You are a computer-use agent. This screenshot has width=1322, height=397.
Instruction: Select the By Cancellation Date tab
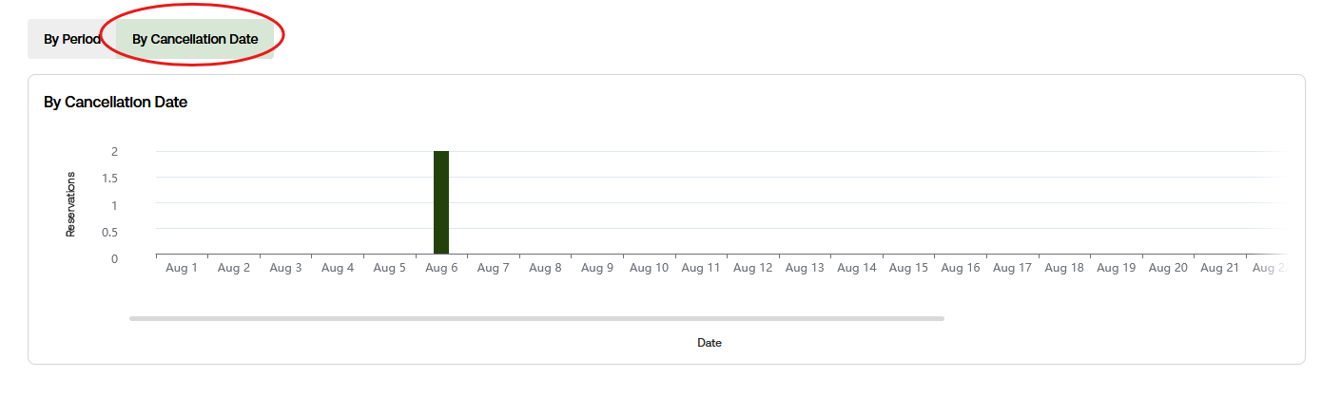click(x=195, y=39)
